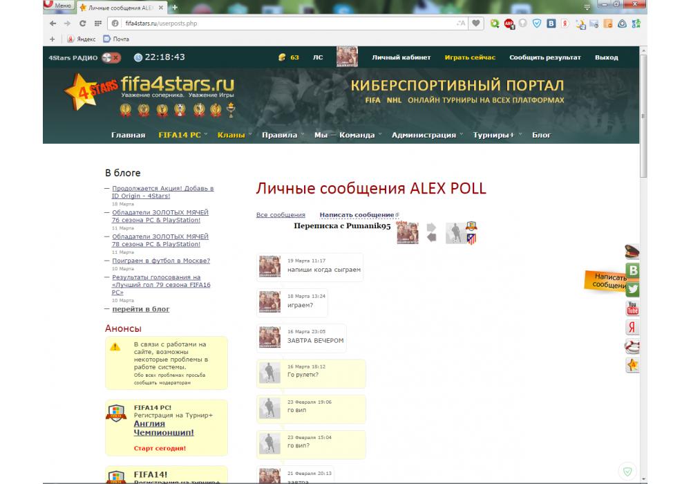Add a new bookmark bar item
Screen dimensions: 691x484
tap(52, 39)
